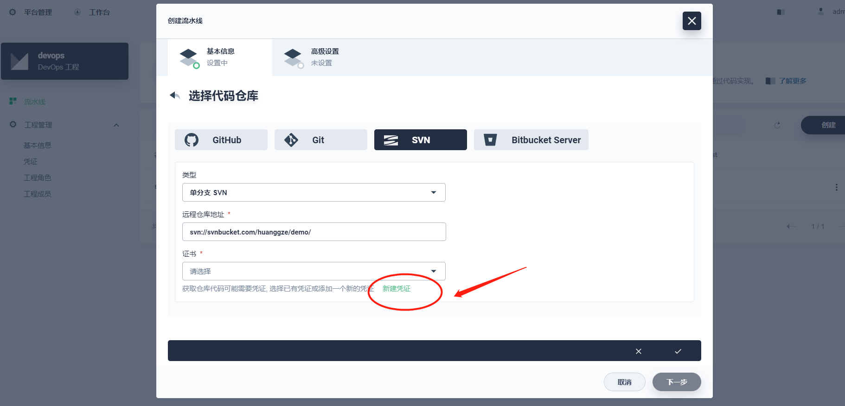Click the GitHub logo icon
This screenshot has width=845, height=406.
192,140
